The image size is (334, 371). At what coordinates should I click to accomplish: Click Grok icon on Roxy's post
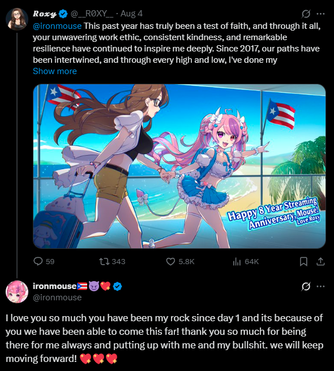[306, 14]
